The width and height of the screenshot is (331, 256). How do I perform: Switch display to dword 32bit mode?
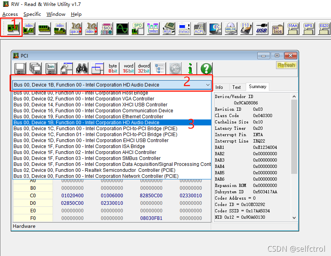pyautogui.click(x=144, y=68)
